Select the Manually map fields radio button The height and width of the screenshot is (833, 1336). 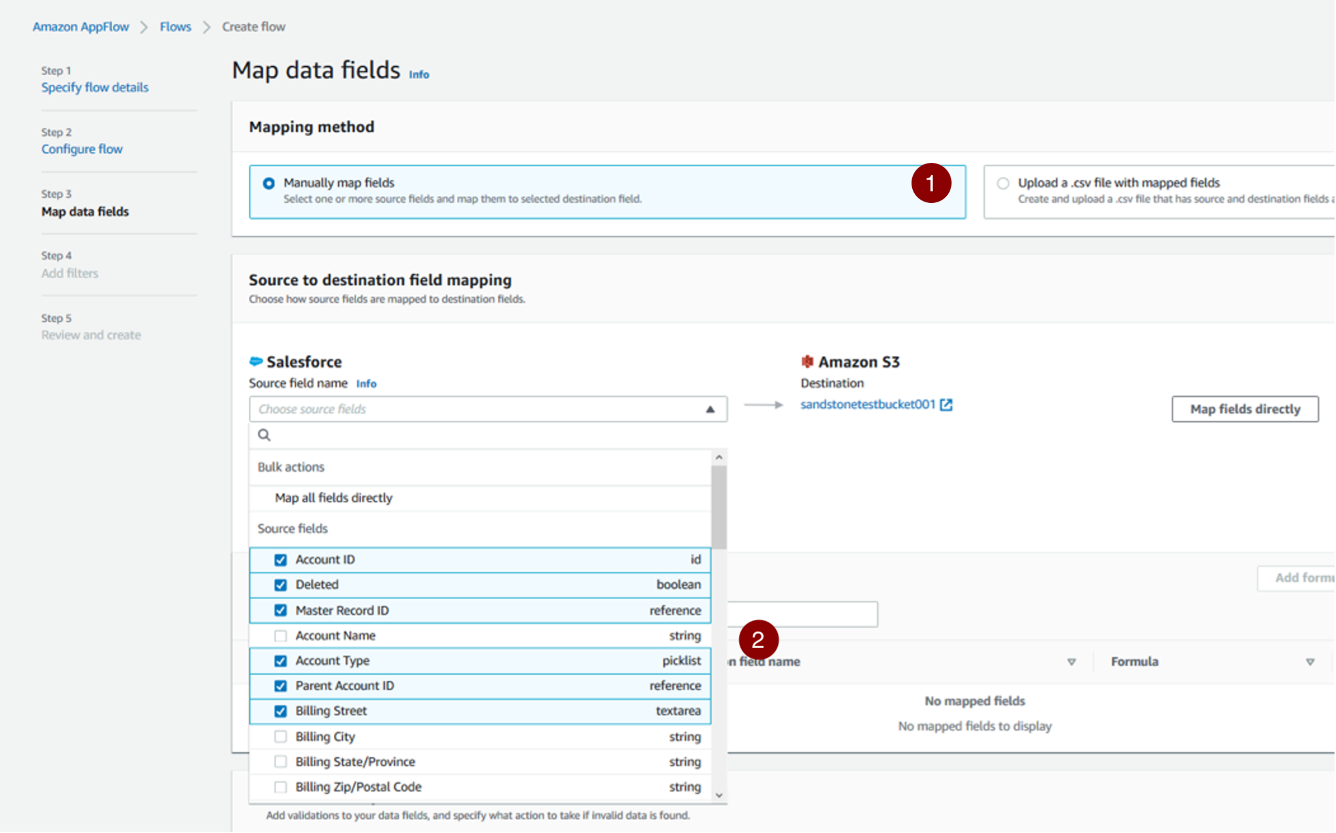pos(269,184)
